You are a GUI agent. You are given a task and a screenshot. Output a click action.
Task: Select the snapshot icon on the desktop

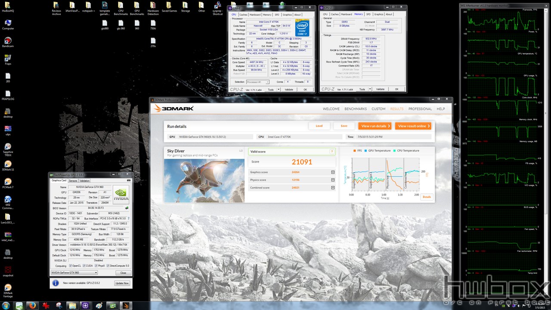8,272
